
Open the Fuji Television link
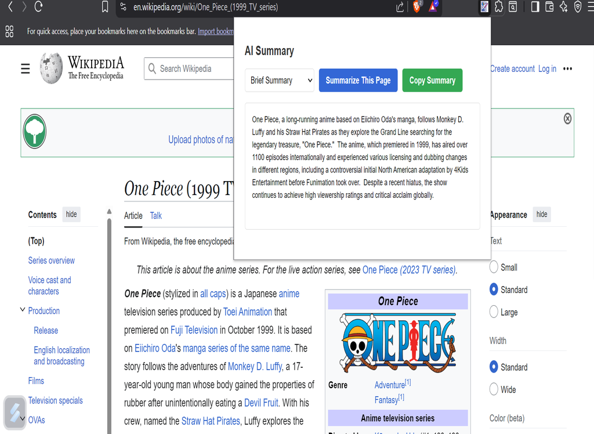(x=194, y=330)
